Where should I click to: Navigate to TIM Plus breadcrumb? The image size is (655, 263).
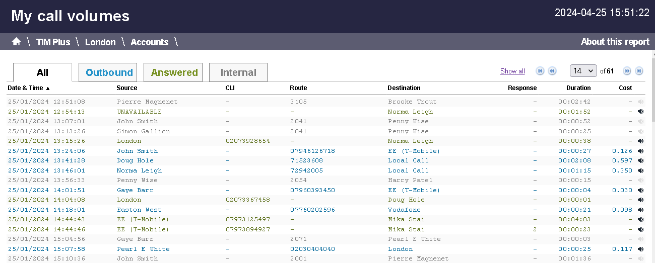click(x=53, y=42)
